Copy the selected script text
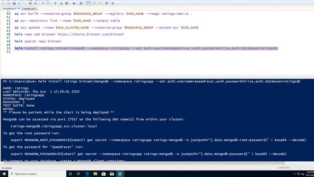Image resolution: width=314 pixels, height=177 pixels. point(25,3)
